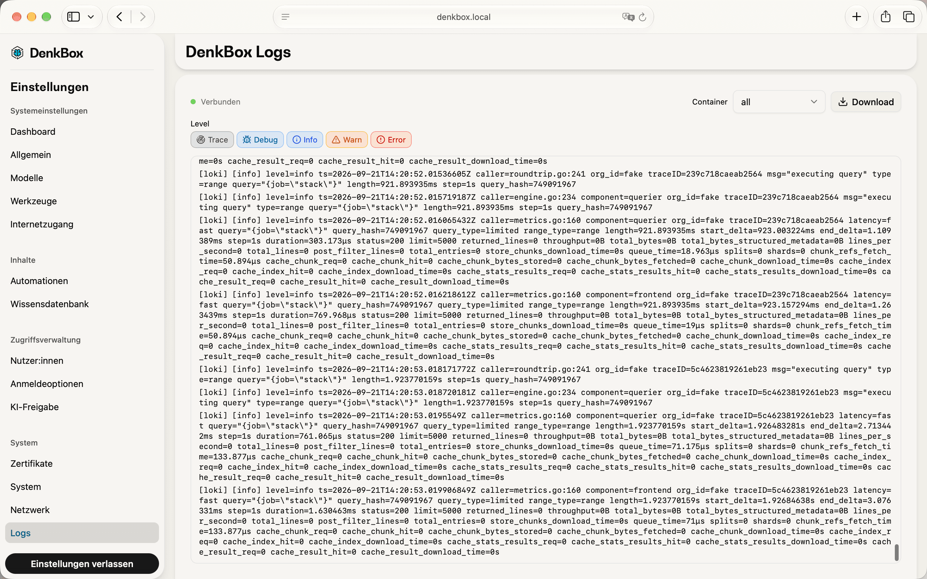927x579 pixels.
Task: Select Logs in the sidebar
Action: click(x=82, y=533)
